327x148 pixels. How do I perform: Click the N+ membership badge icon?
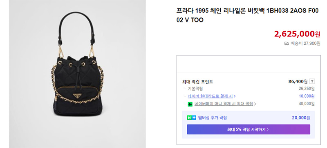191,118
